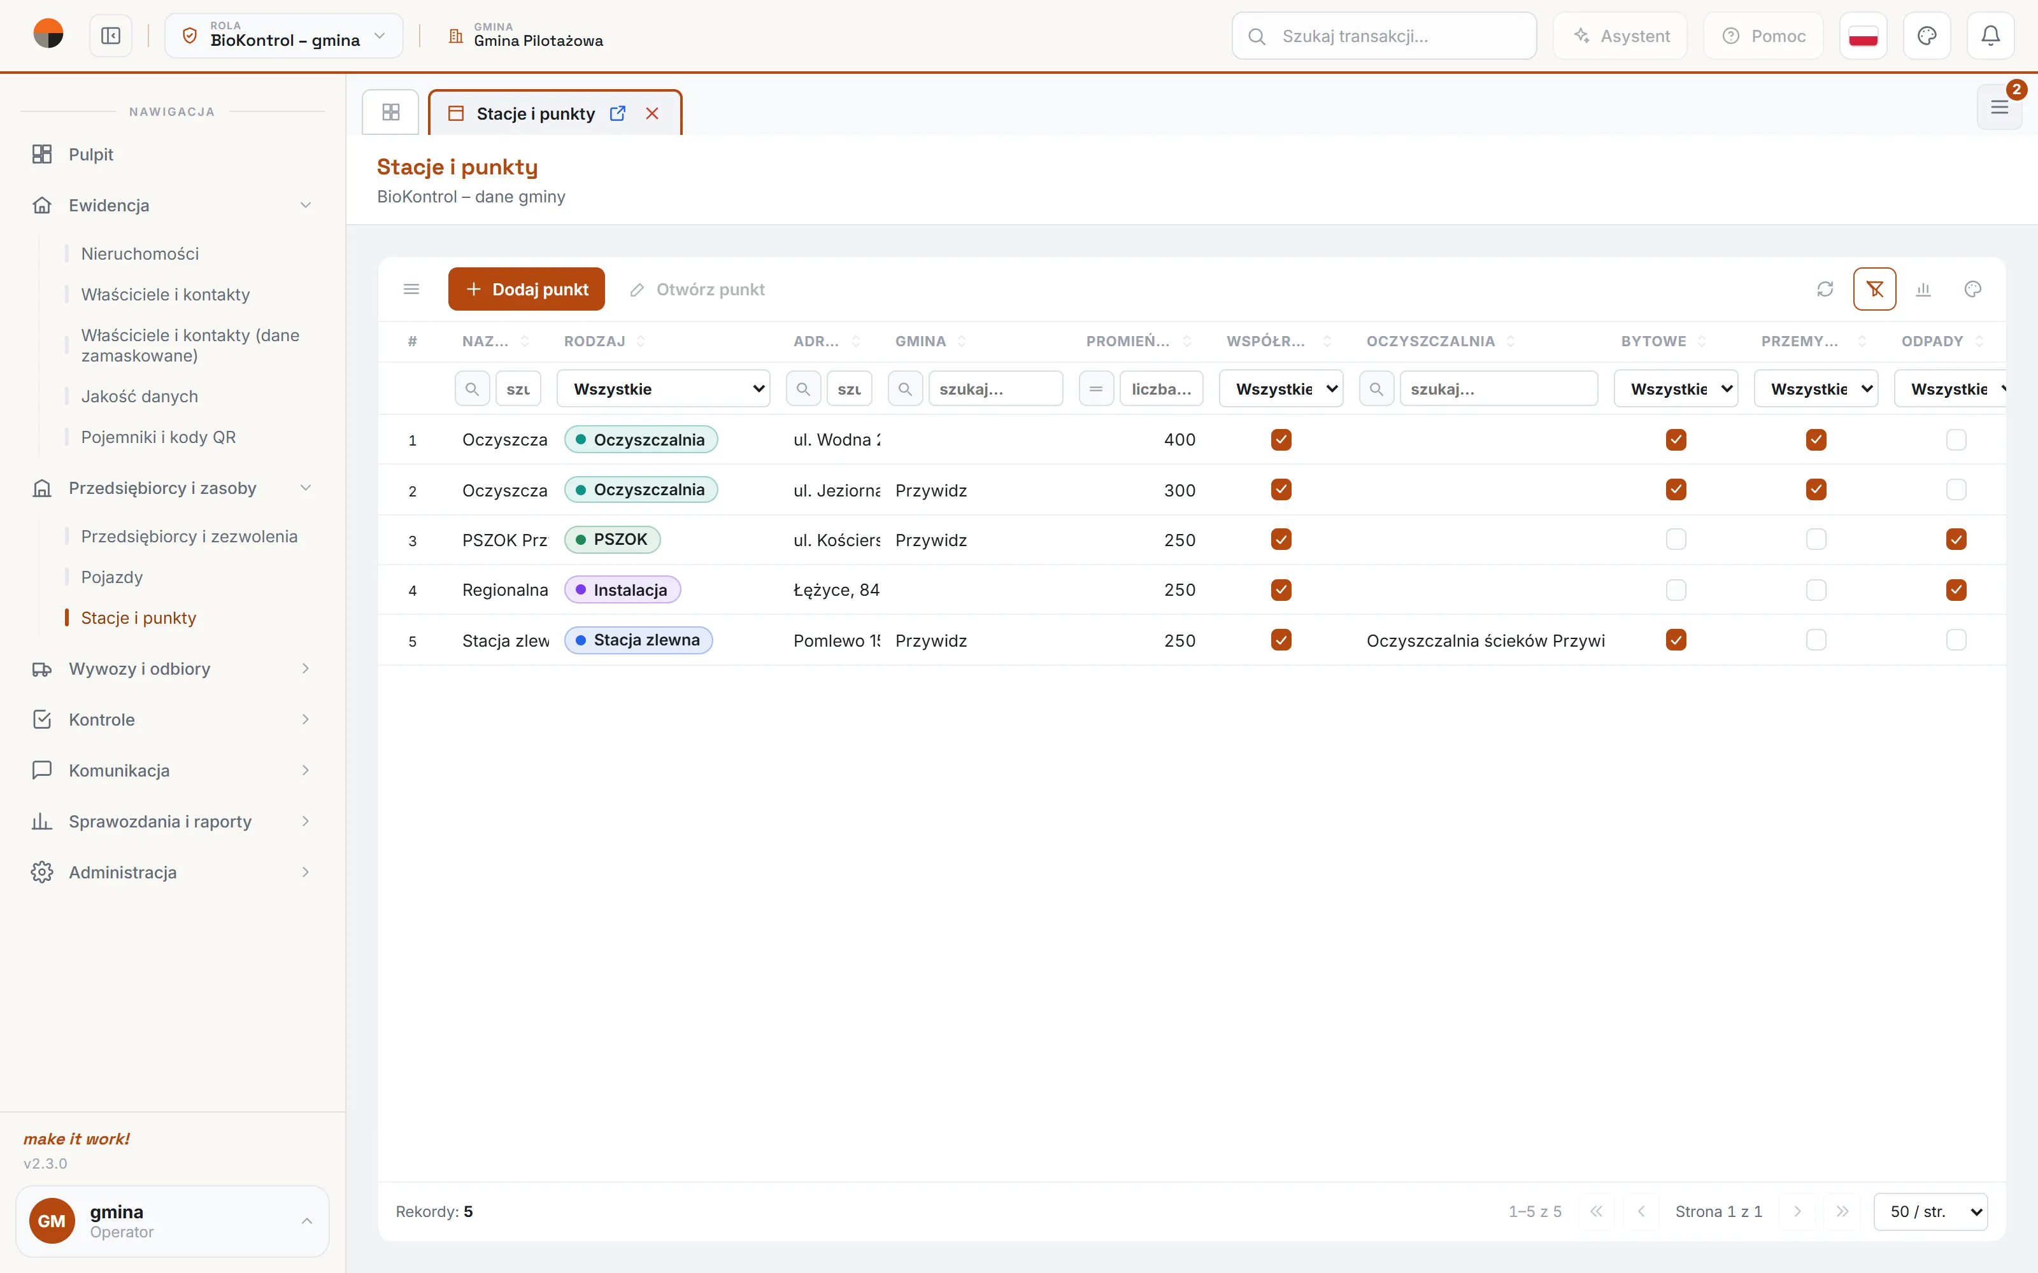Toggle Odpady checkbox for PSZOK row
The width and height of the screenshot is (2038, 1273).
click(1956, 540)
